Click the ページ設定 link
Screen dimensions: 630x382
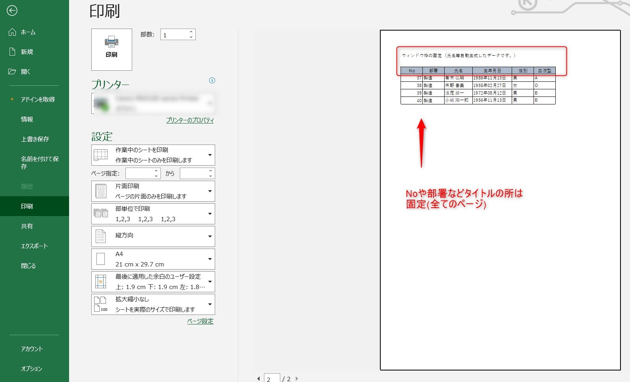[200, 321]
